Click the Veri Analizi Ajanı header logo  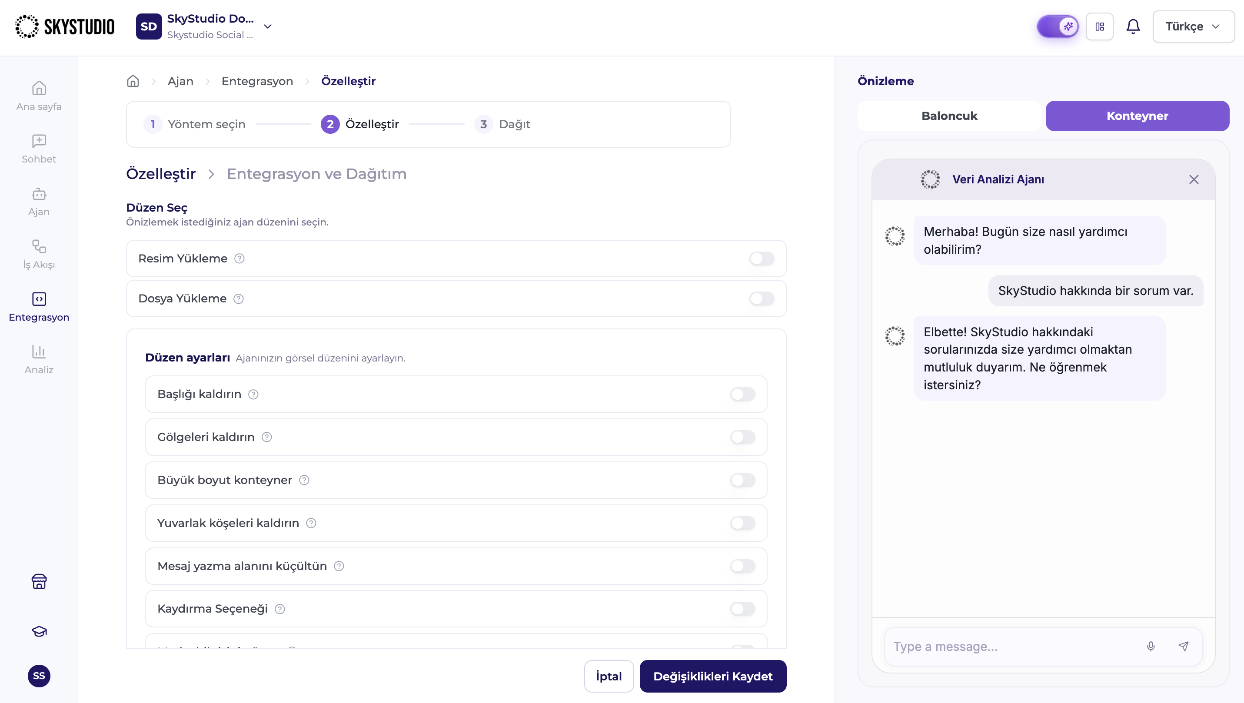(930, 179)
